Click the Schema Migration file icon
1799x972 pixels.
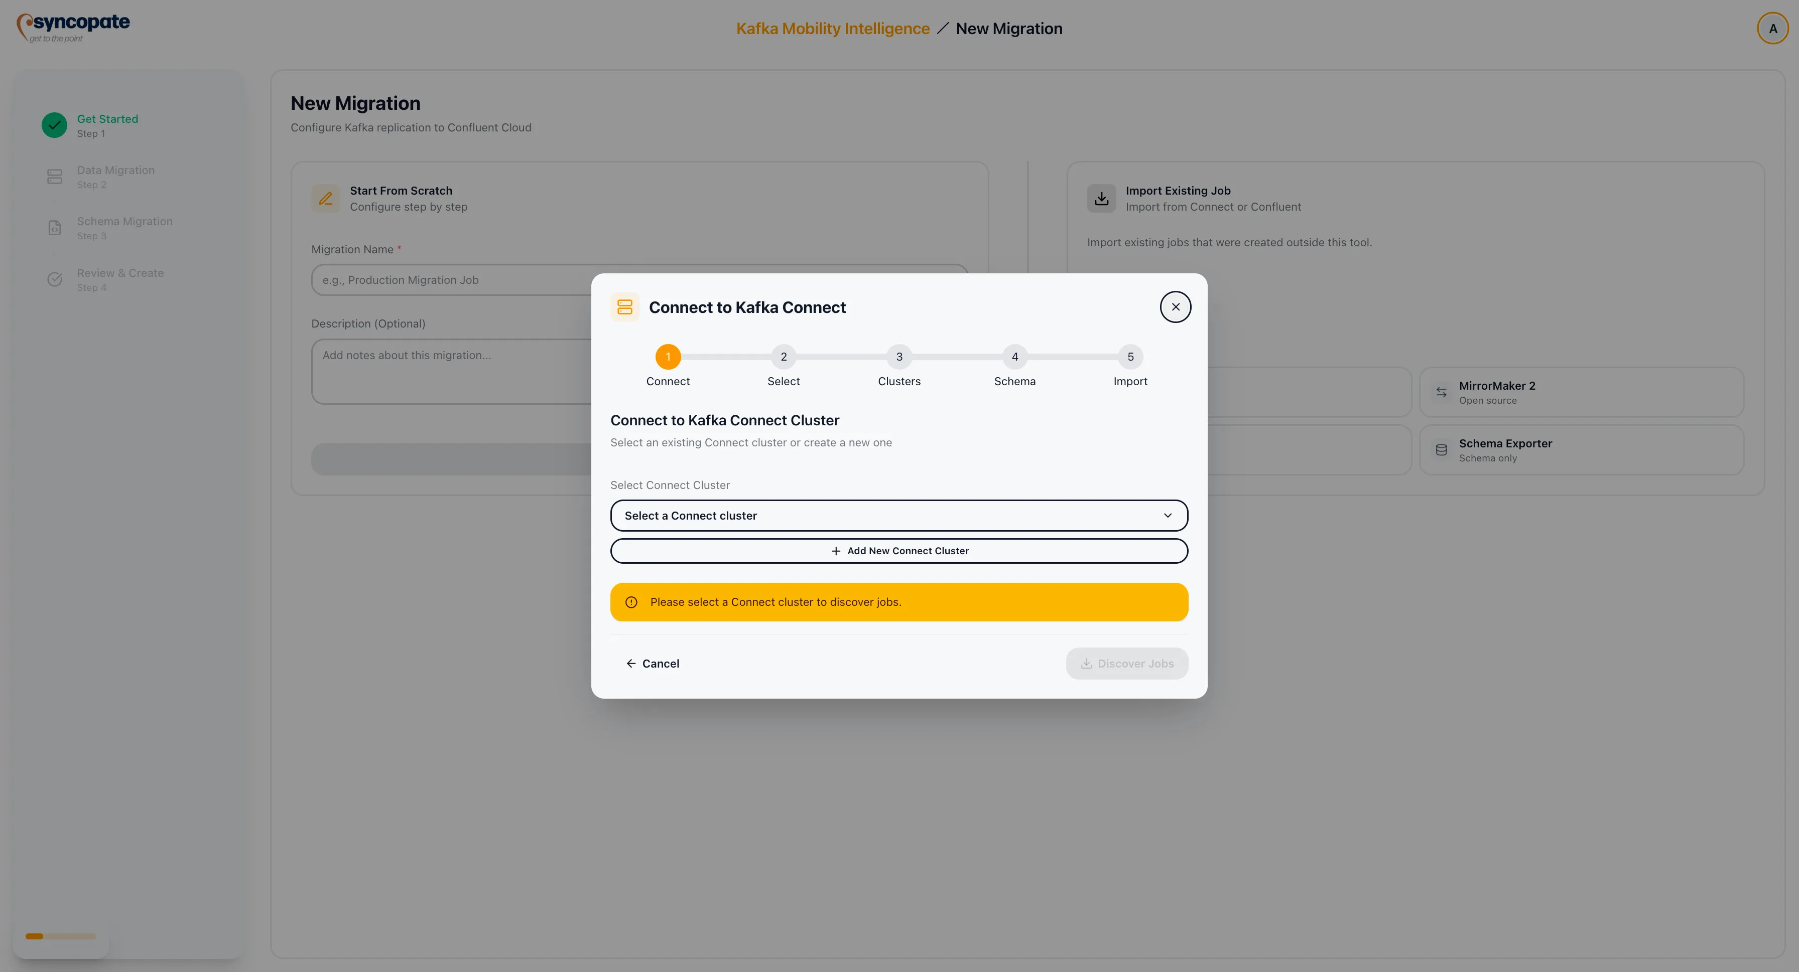point(55,228)
